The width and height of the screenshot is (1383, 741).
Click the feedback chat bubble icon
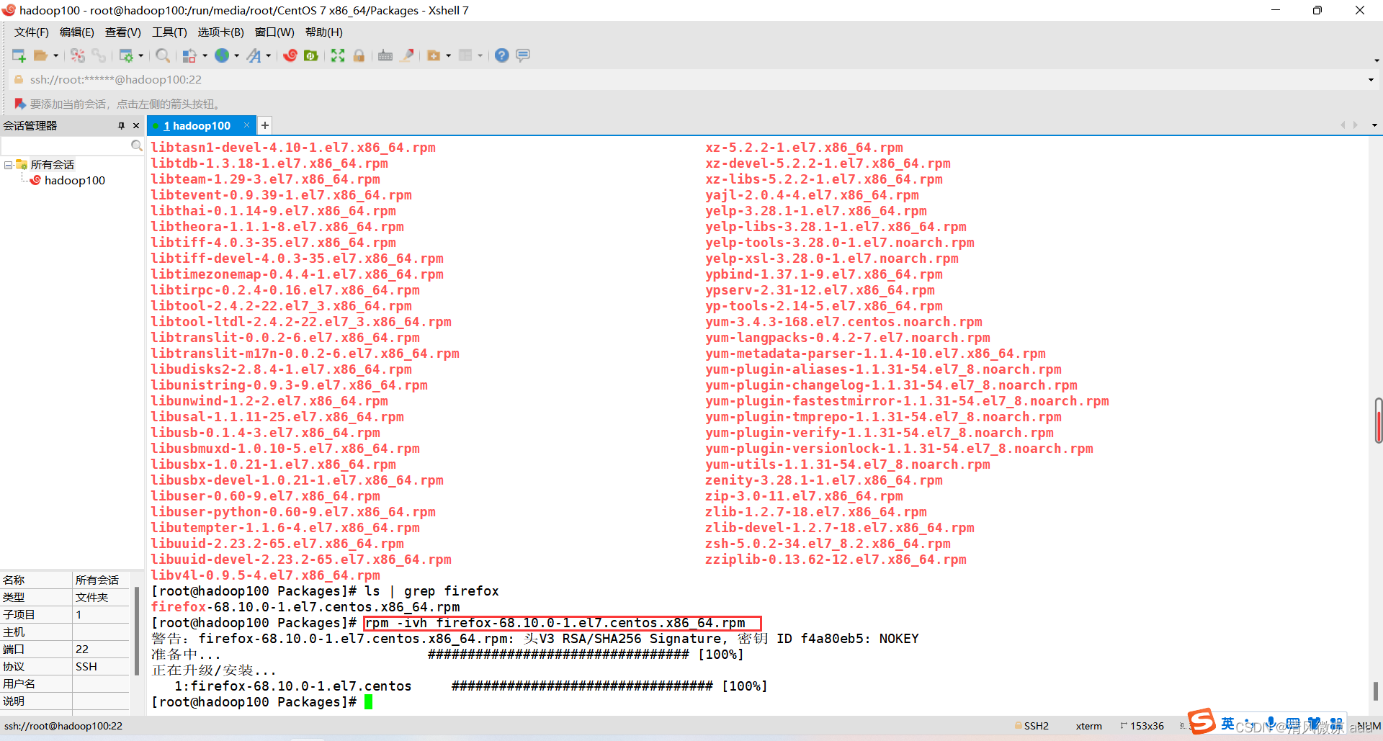click(x=523, y=55)
